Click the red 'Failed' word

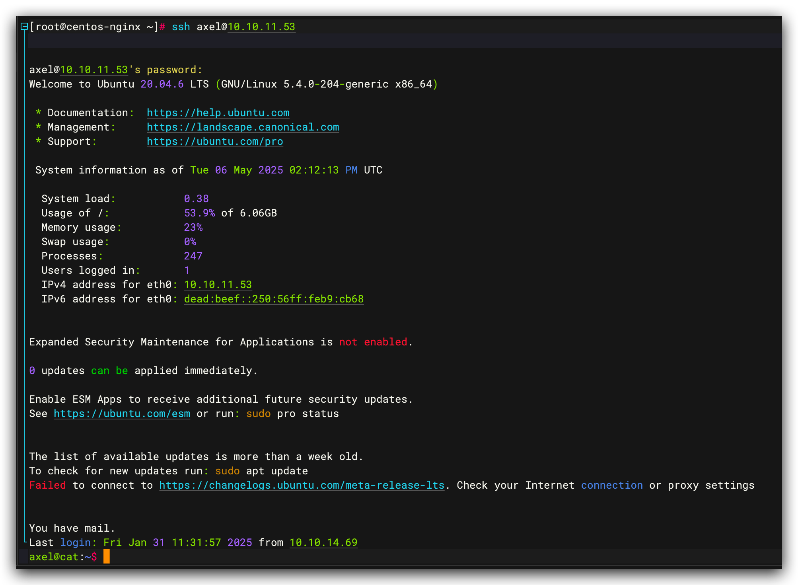(47, 486)
